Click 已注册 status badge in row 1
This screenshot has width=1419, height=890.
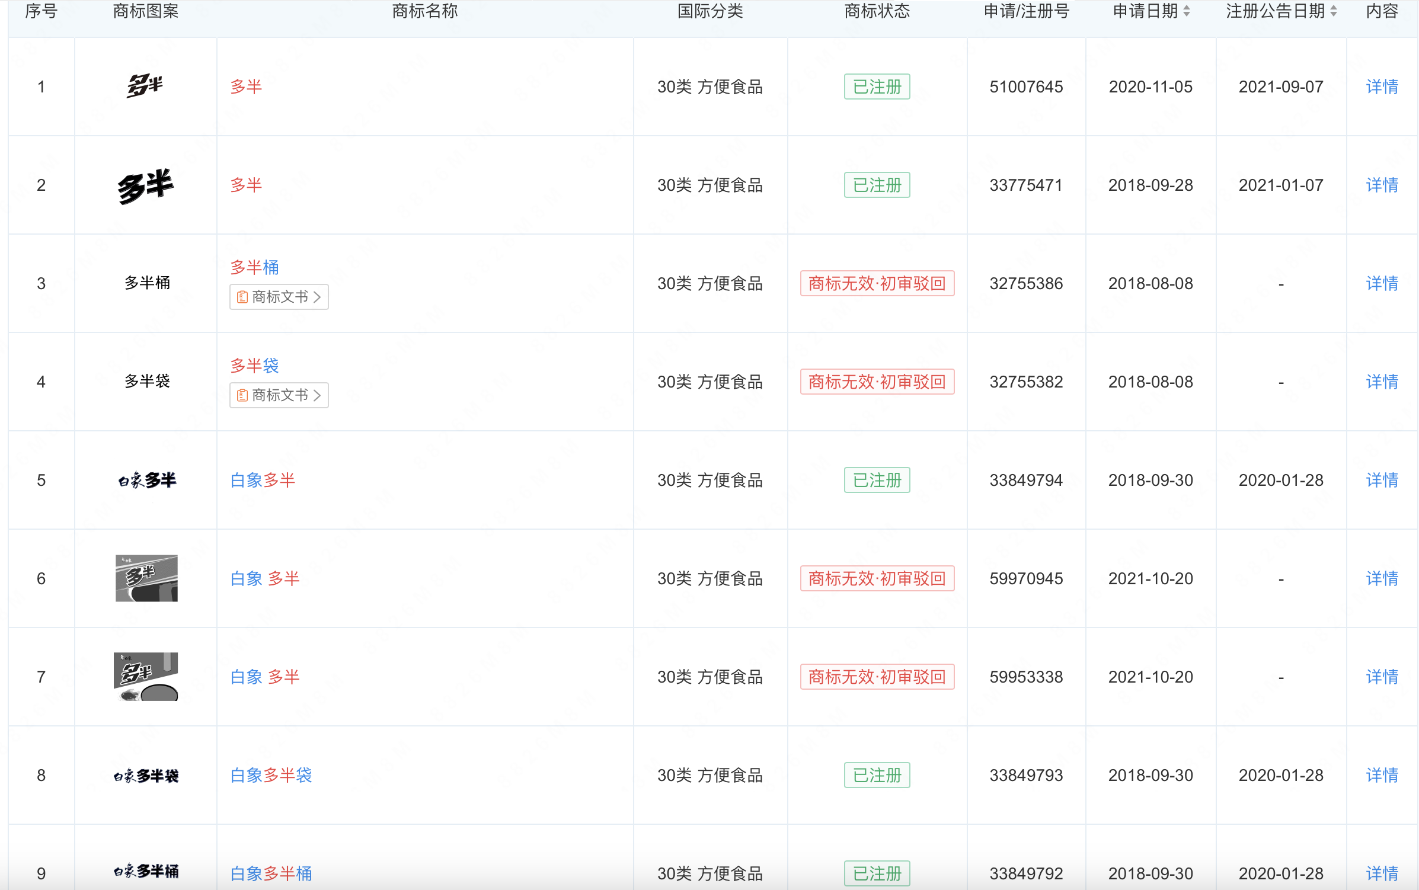click(877, 87)
